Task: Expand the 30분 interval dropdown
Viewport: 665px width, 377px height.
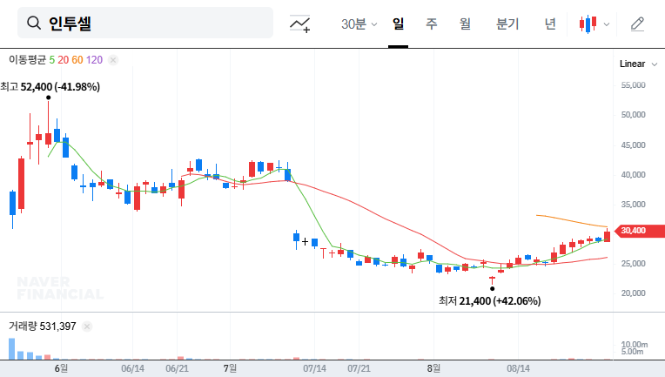Action: (359, 24)
